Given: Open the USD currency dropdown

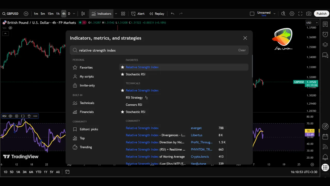Looking at the screenshot, I should click(x=312, y=23).
